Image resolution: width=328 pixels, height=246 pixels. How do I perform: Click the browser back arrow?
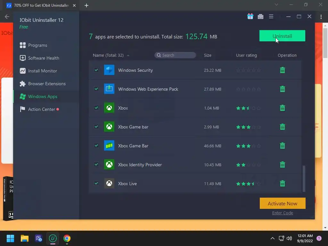(7, 17)
